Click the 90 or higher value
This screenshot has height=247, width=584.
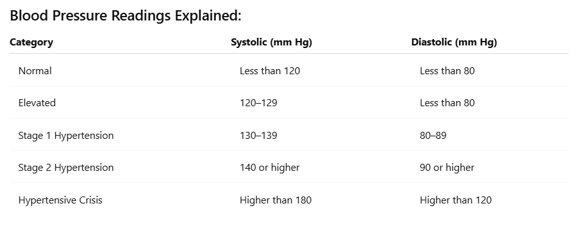447,168
